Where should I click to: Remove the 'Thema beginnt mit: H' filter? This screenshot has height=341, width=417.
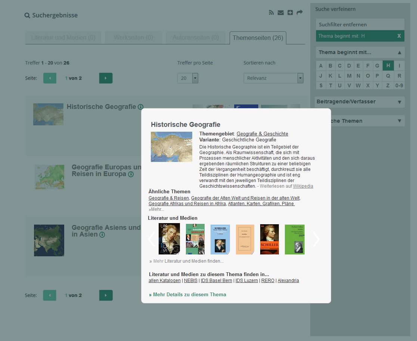pyautogui.click(x=399, y=36)
